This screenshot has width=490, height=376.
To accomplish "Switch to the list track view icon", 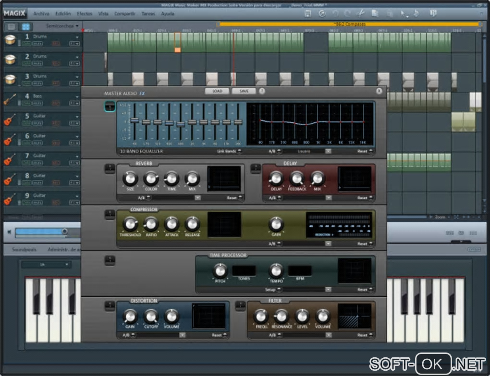I will coord(11,26).
